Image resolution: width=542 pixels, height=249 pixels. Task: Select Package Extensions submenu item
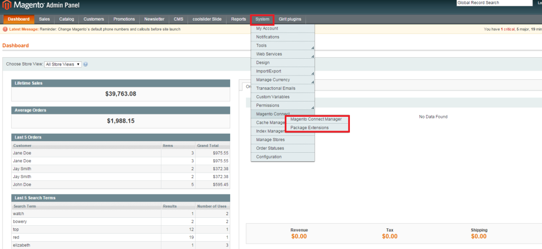[x=318, y=127]
